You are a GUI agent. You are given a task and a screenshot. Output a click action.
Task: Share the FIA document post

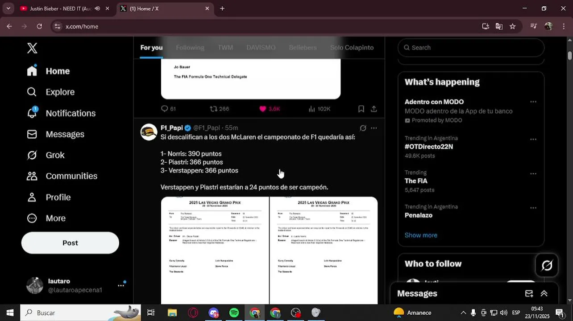[x=374, y=109]
